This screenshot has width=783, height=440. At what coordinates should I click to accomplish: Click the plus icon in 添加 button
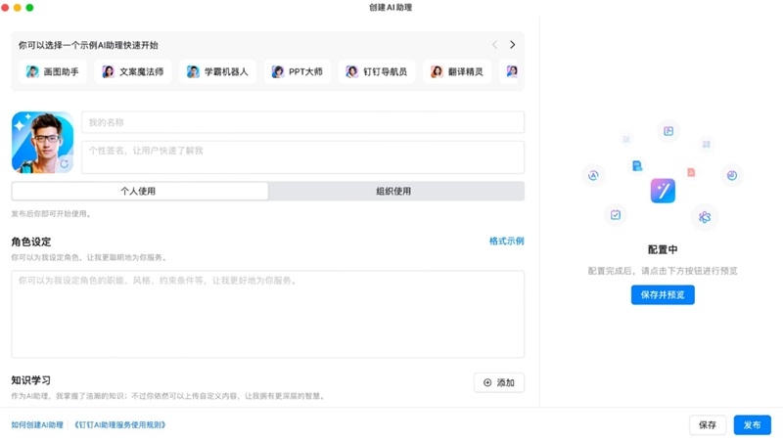[x=487, y=382]
